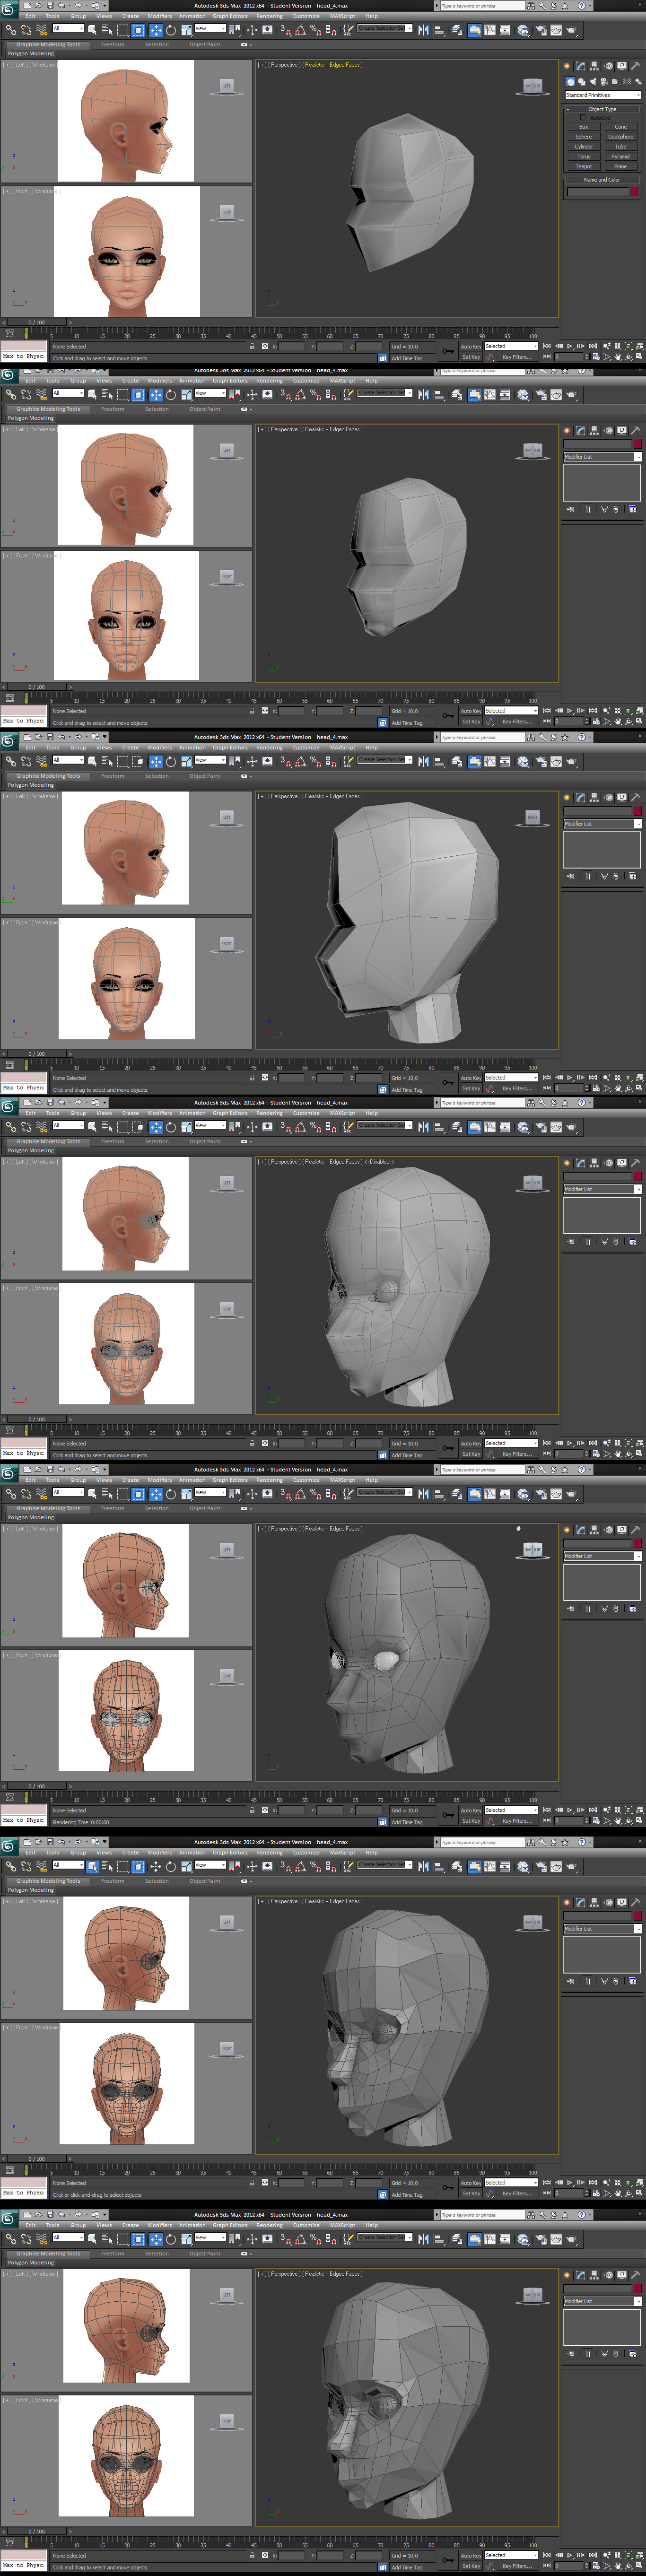Switch to Cameras category in Create panel

(604, 81)
